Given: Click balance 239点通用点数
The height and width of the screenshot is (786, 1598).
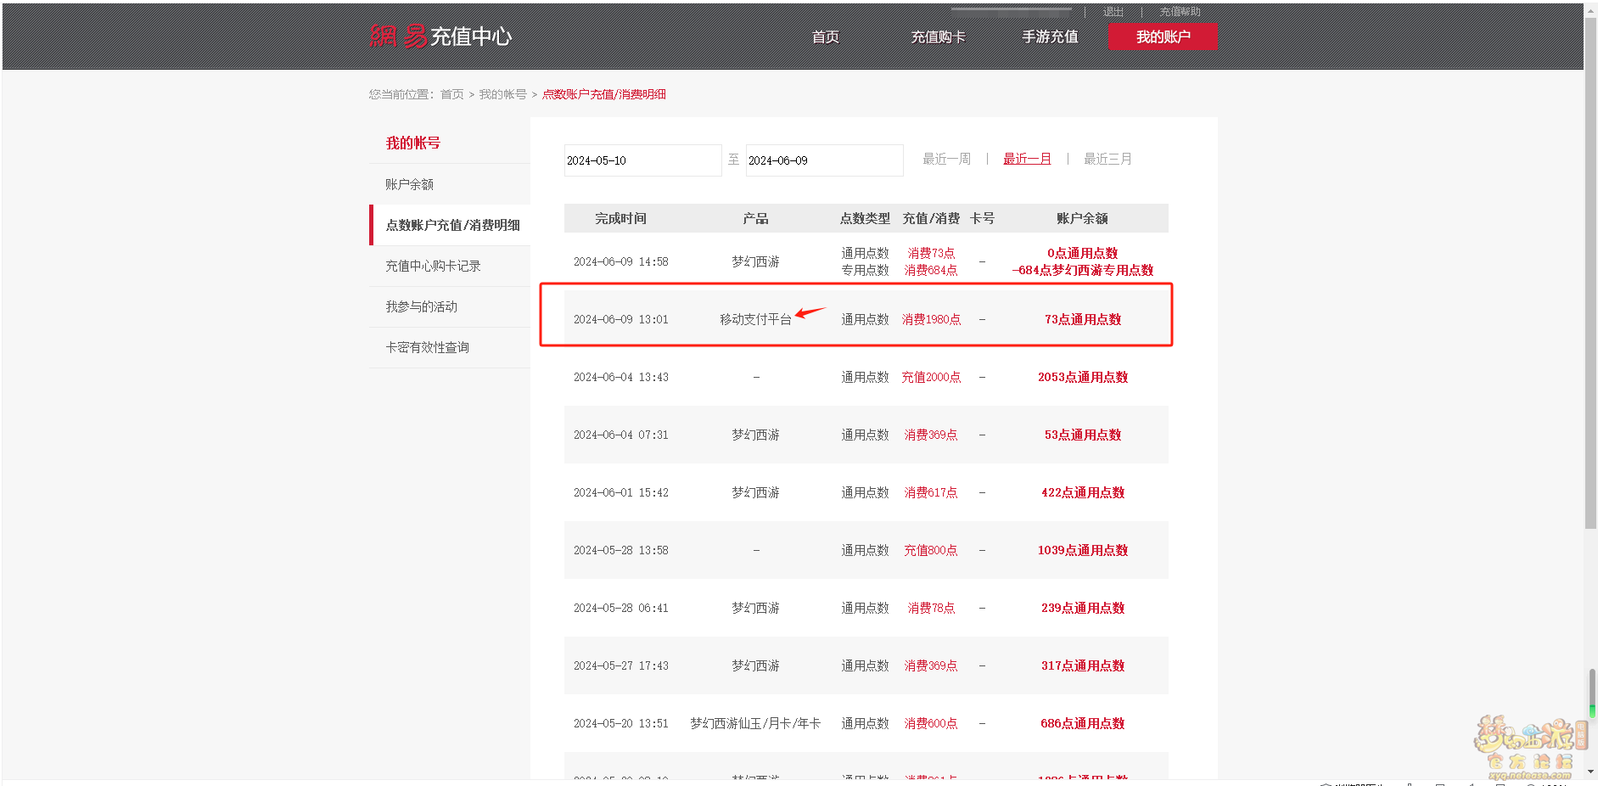Looking at the screenshot, I should (1082, 608).
